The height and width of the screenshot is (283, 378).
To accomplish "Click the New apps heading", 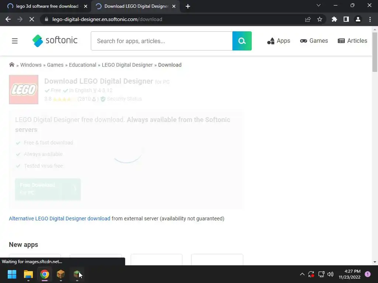I will coord(23,245).
